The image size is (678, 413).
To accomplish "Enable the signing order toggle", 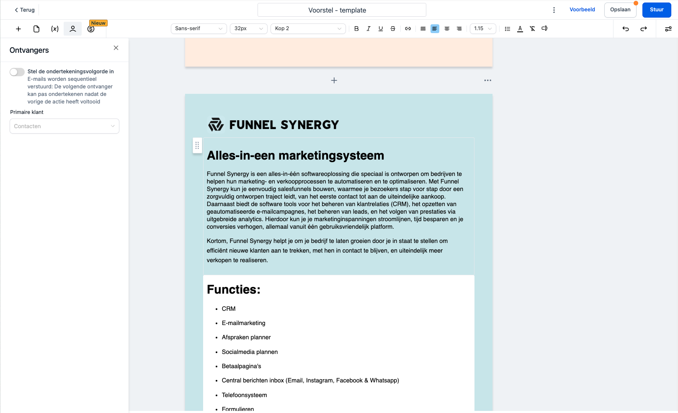I will tap(17, 72).
